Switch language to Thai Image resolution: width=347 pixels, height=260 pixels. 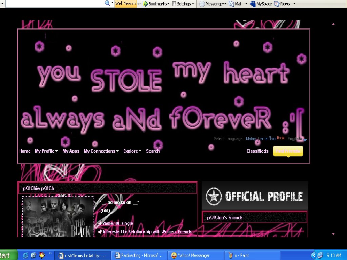(x=268, y=139)
